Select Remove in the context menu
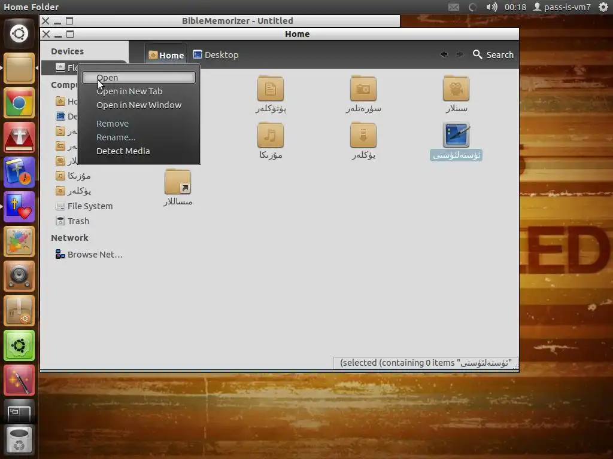This screenshot has width=613, height=459. [x=139, y=123]
